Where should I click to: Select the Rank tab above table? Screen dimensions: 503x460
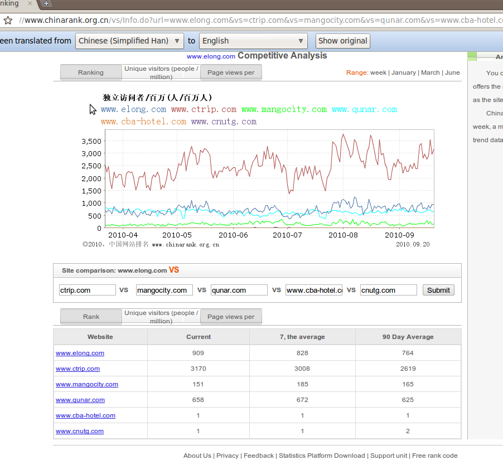(91, 317)
